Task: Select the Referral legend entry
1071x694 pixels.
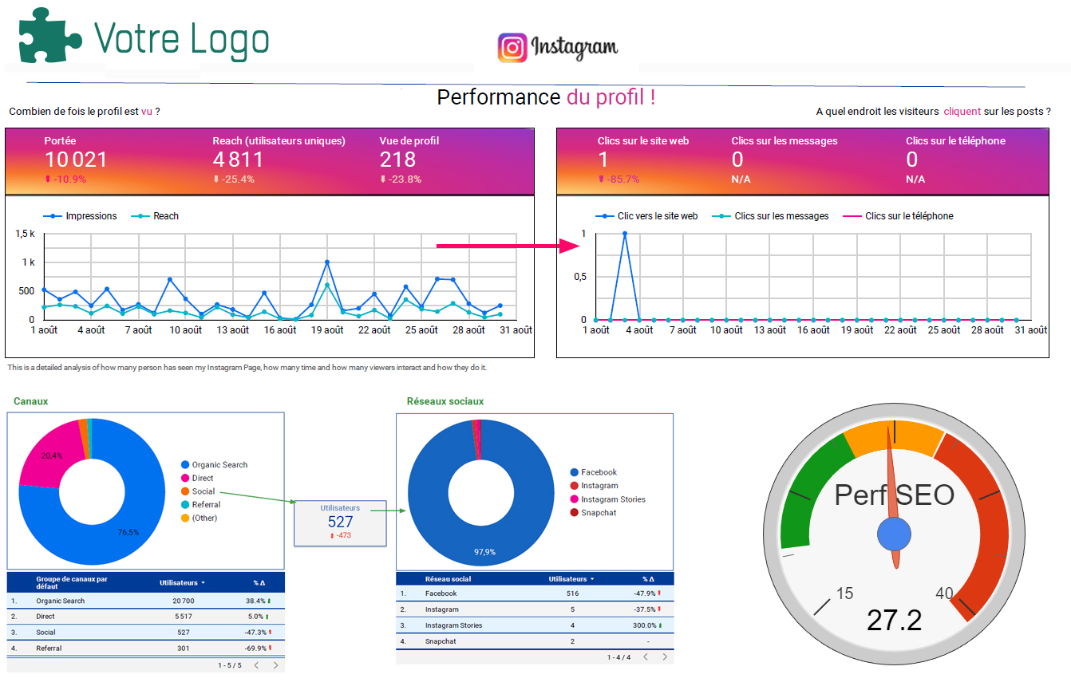Action: click(x=201, y=505)
